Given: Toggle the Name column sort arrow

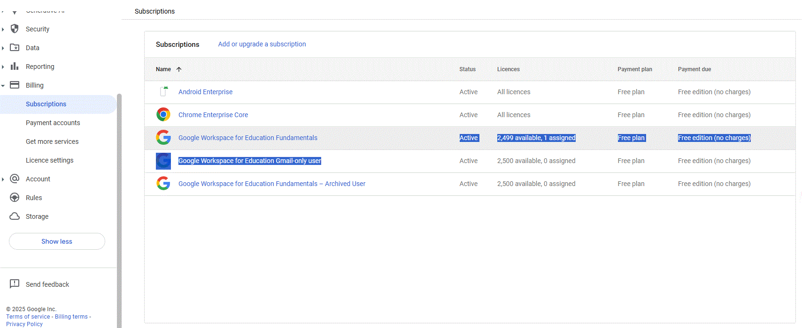Looking at the screenshot, I should tap(179, 69).
